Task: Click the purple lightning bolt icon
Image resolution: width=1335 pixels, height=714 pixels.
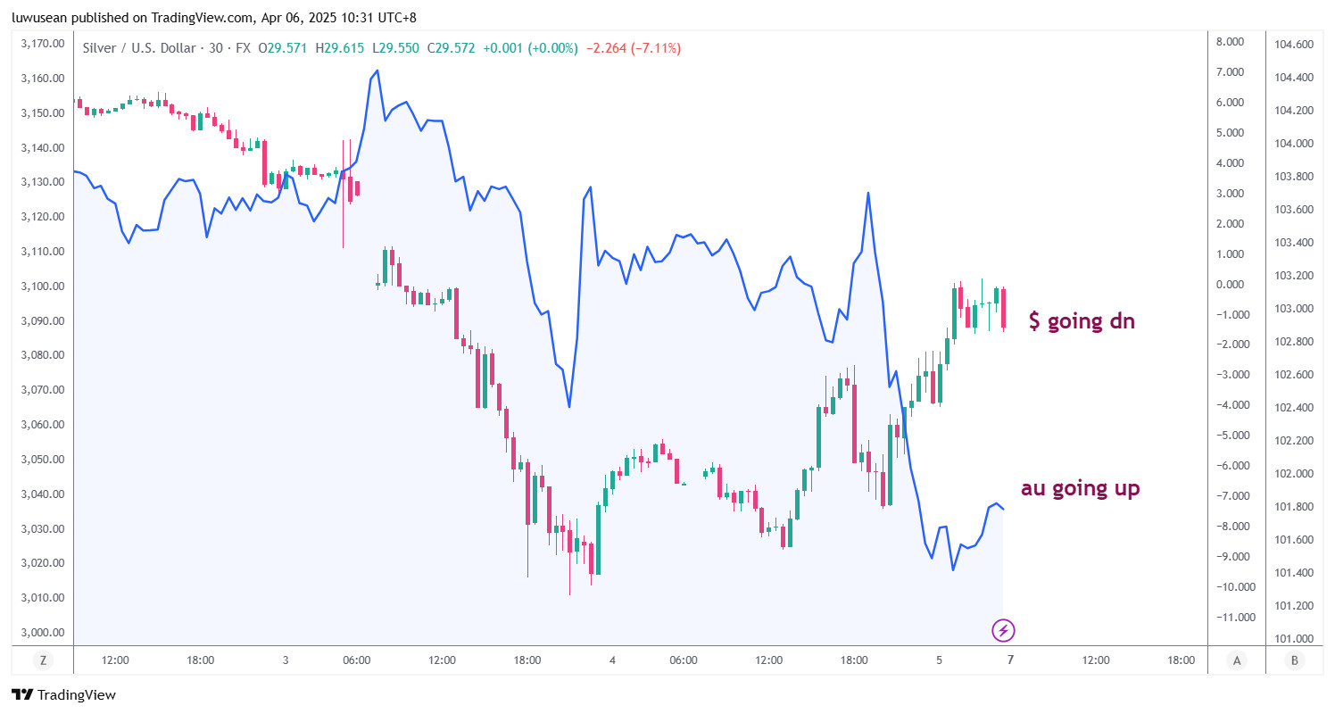Action: (x=1004, y=631)
